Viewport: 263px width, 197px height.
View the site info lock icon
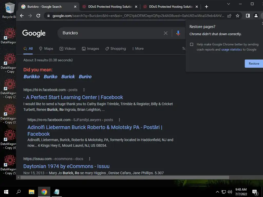(49, 16)
